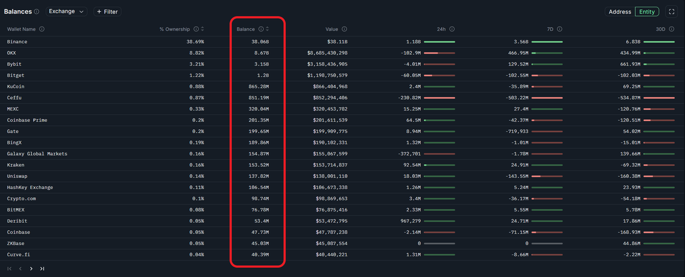Select the Galaxy Global Markets wallet name
The height and width of the screenshot is (277, 685).
pos(37,154)
